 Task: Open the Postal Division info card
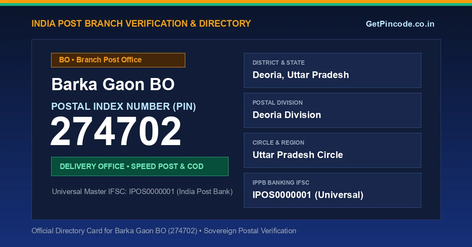[x=332, y=110]
